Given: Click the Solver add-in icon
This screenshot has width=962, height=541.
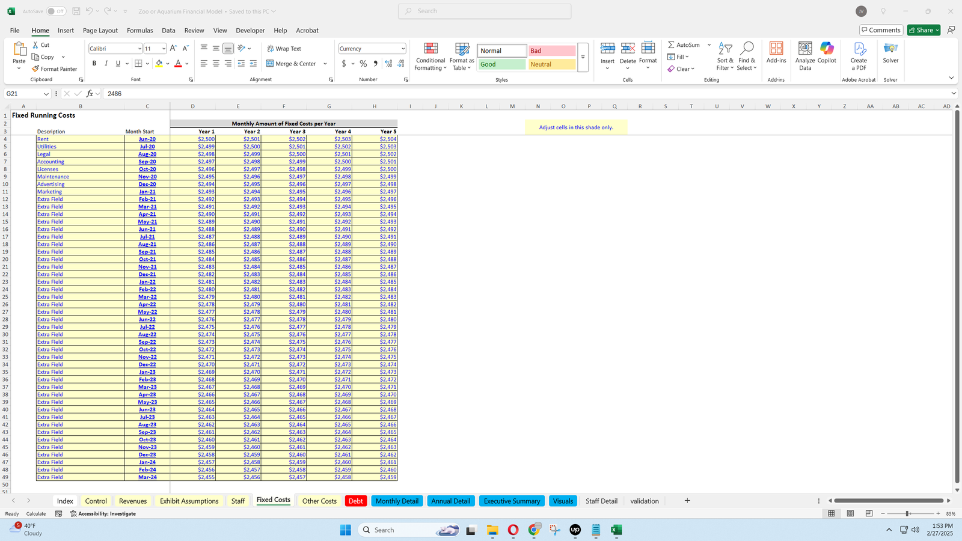Looking at the screenshot, I should coord(890,52).
